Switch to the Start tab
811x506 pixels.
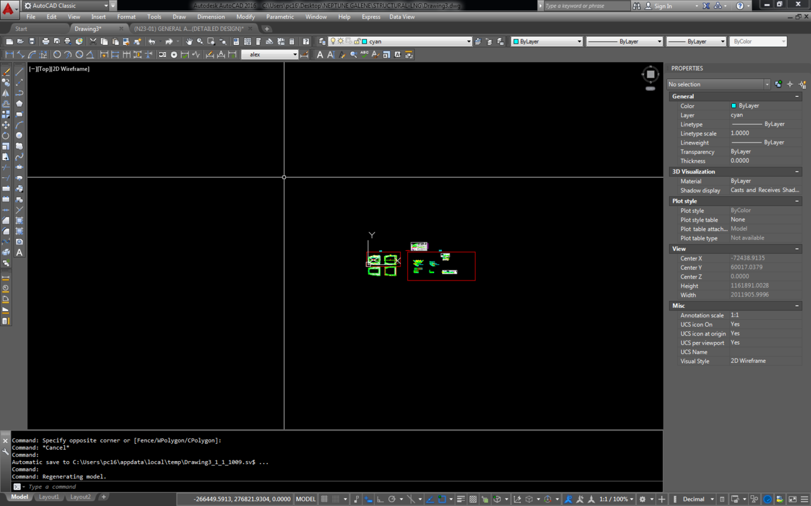(22, 28)
